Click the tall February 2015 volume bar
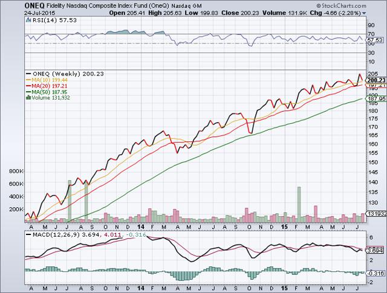387x293 pixels. pos(299,204)
